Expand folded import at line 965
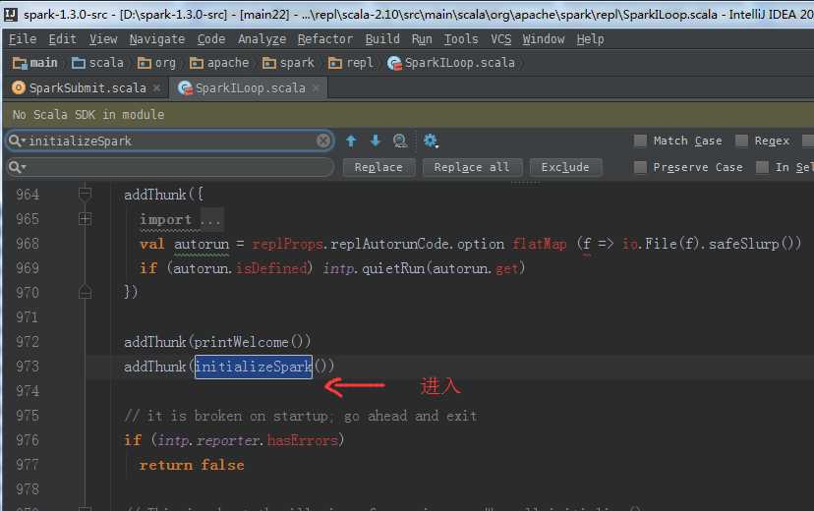This screenshot has height=511, width=814. tap(85, 219)
